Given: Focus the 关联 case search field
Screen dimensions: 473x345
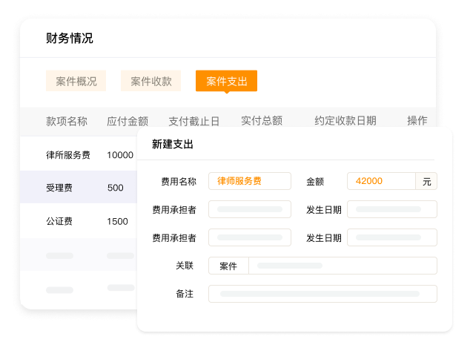Looking at the screenshot, I should click(x=343, y=266).
